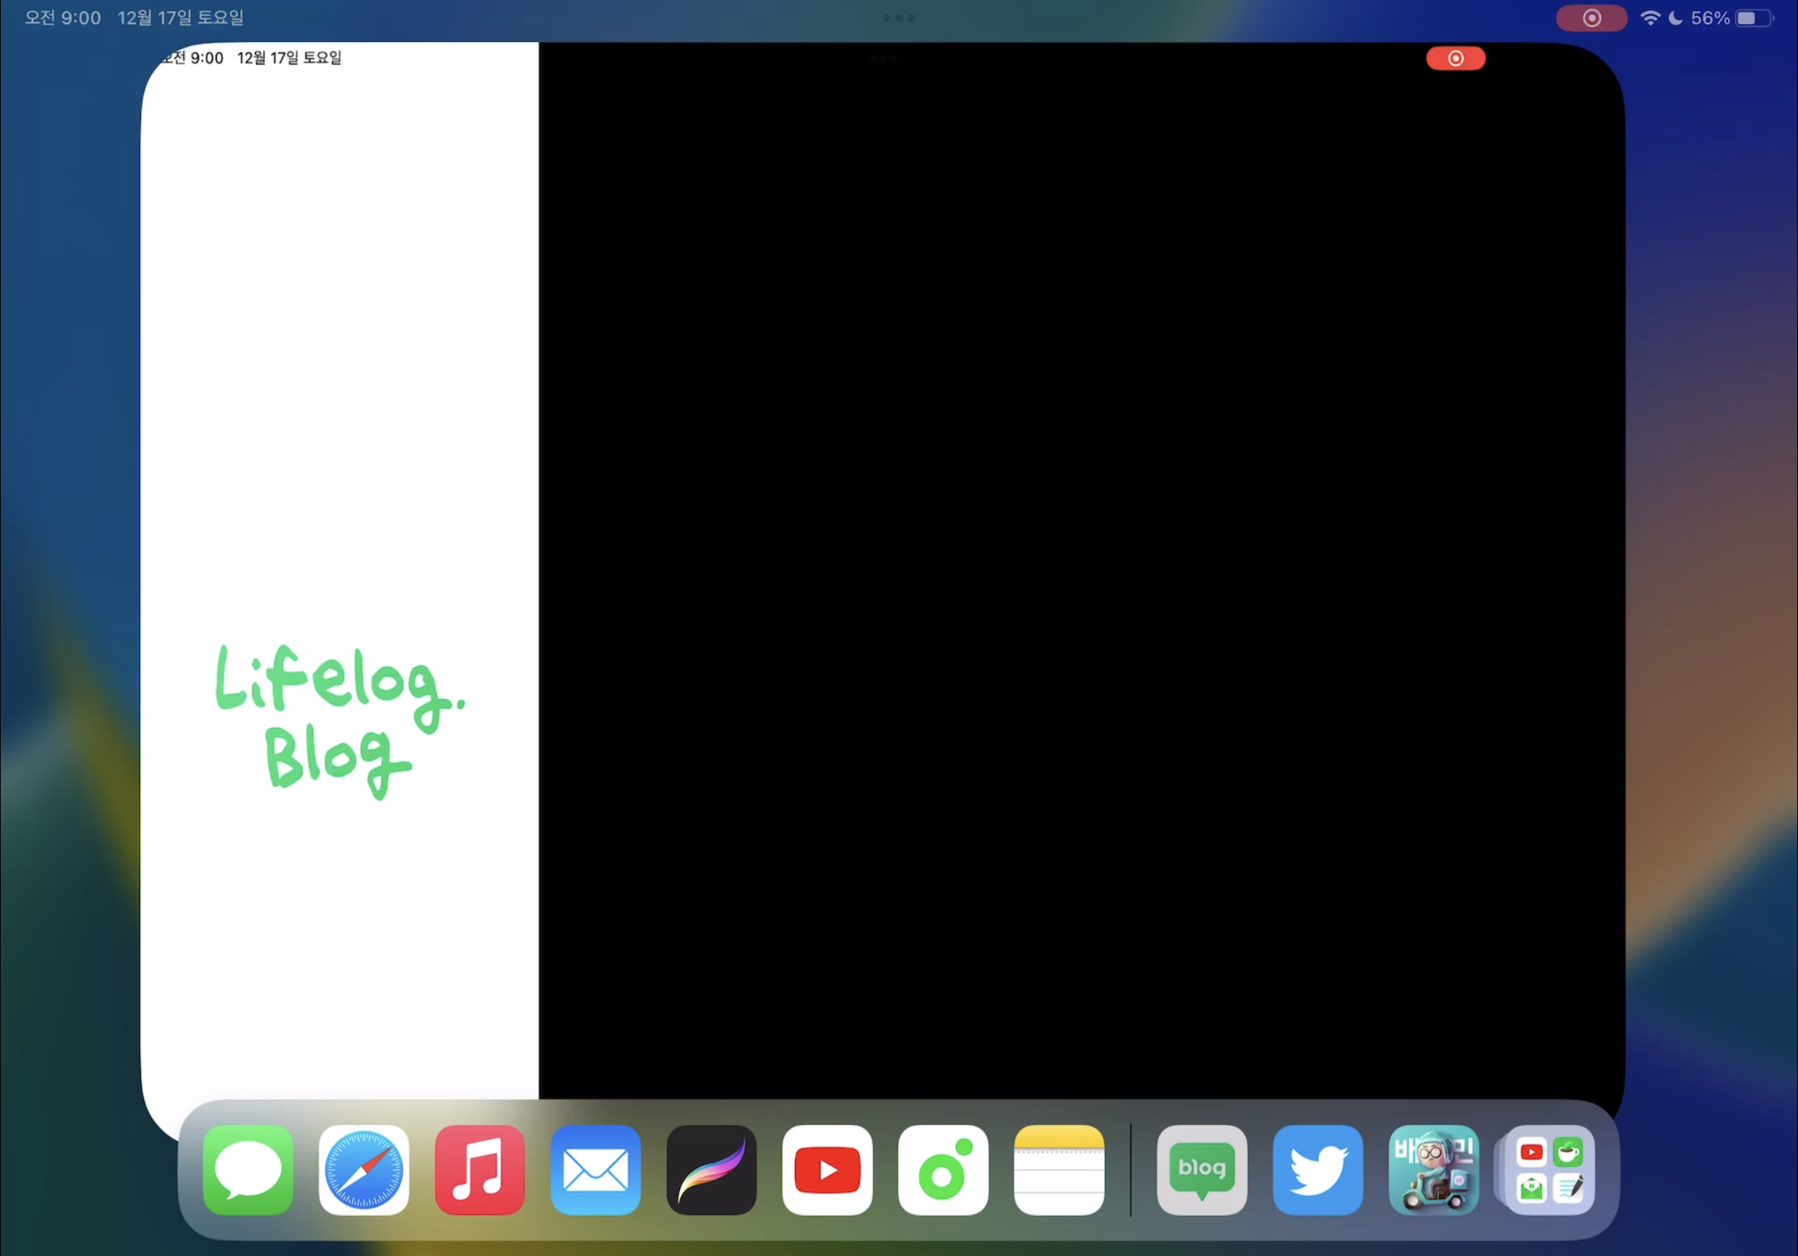Tap the bright red recording pill inside window

[x=1455, y=59]
